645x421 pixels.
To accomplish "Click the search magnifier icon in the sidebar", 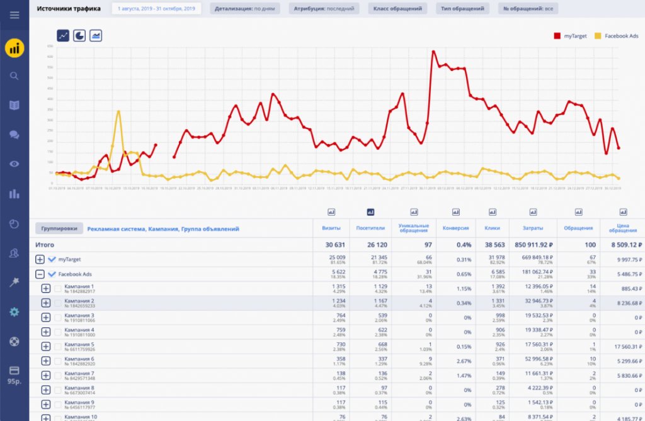I will [x=14, y=76].
